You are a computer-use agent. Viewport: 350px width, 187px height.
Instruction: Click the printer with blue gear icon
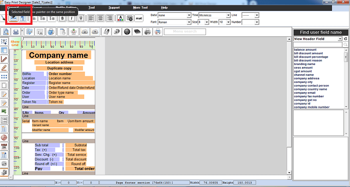[x=51, y=32]
